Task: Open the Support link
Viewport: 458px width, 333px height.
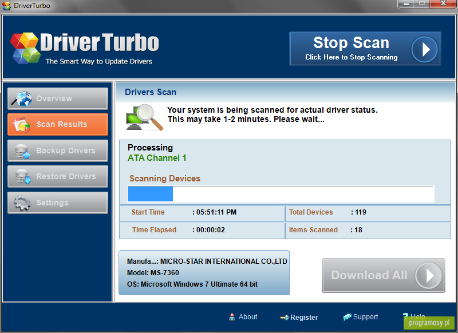Action: [365, 317]
